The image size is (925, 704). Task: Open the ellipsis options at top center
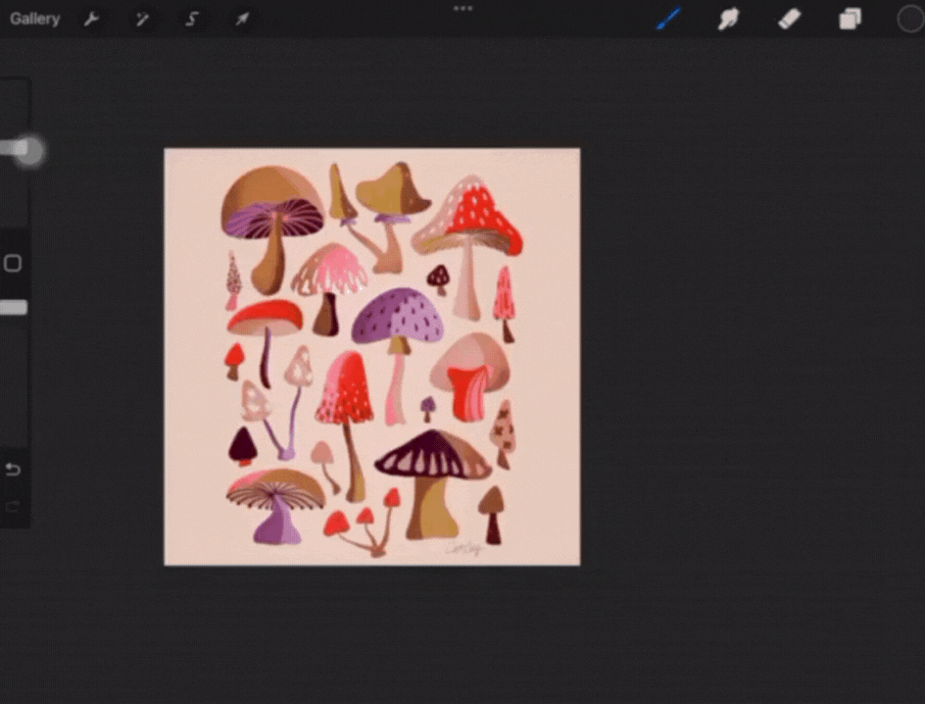462,8
